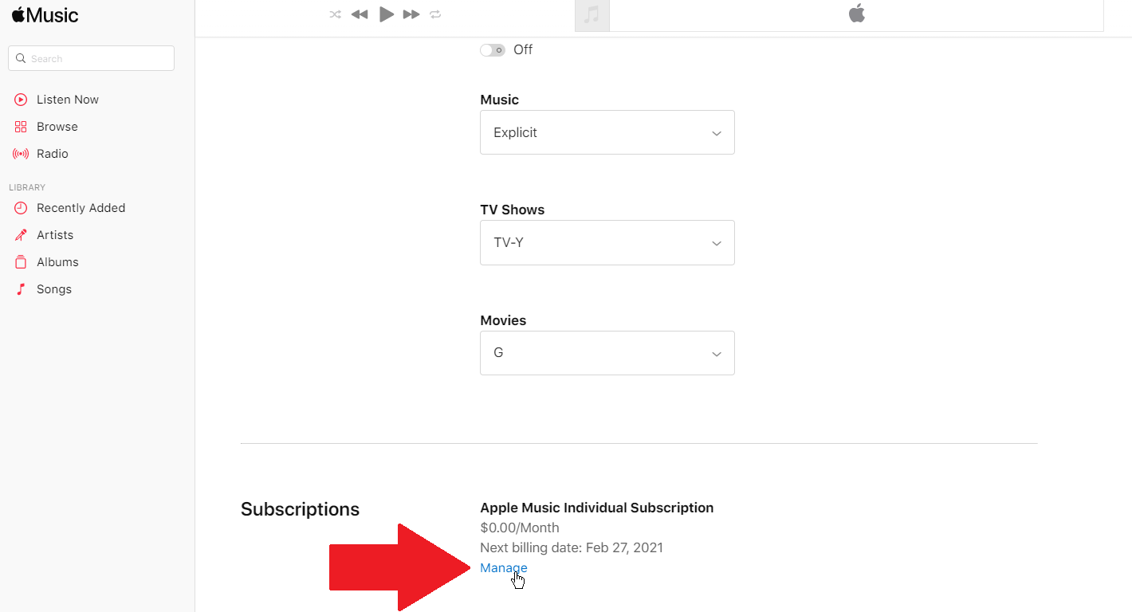Open the Music Explicit dropdown
This screenshot has width=1132, height=612.
tap(607, 132)
